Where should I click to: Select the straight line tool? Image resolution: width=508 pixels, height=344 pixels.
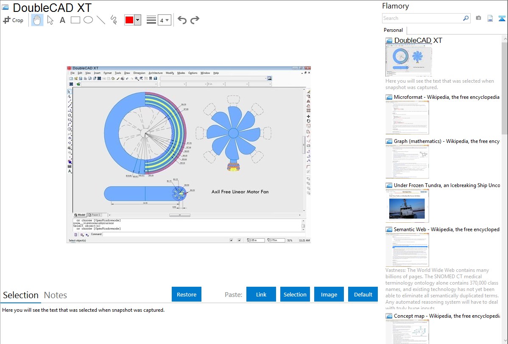tap(101, 20)
